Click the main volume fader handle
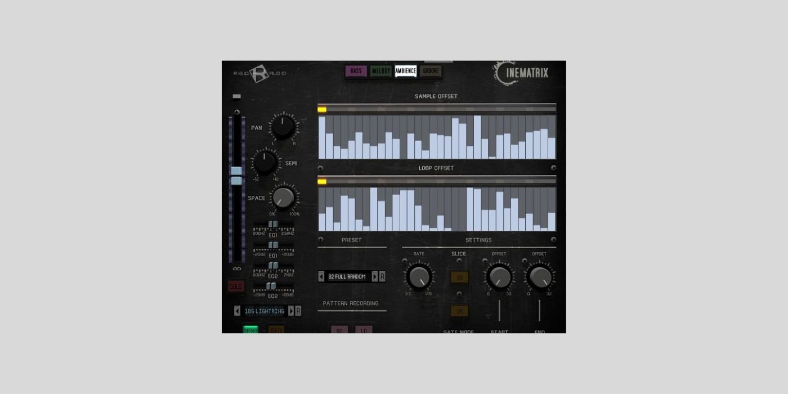 coord(236,176)
